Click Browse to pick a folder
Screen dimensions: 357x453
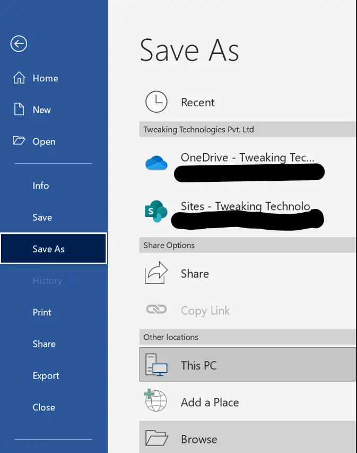[248, 438]
